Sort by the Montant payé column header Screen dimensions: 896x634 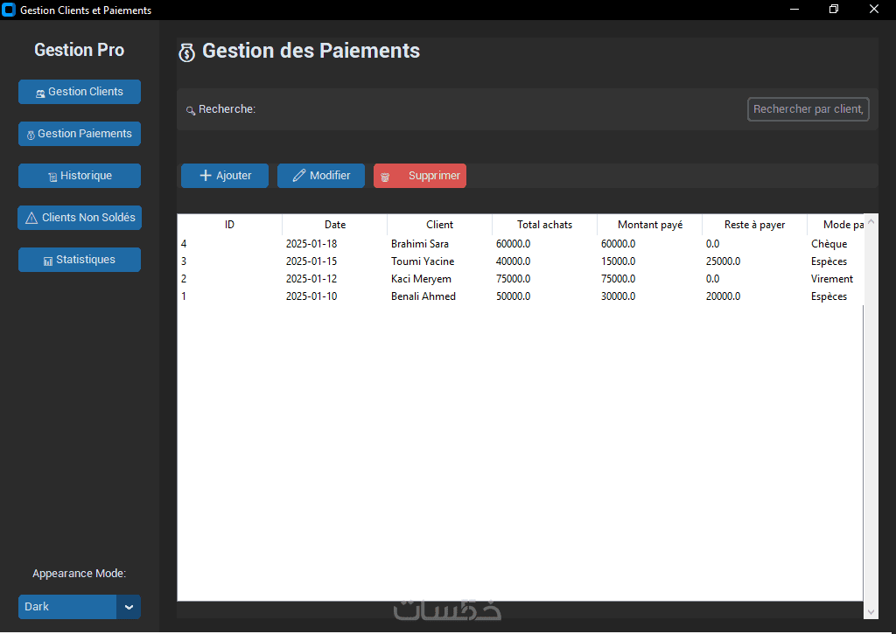[650, 225]
